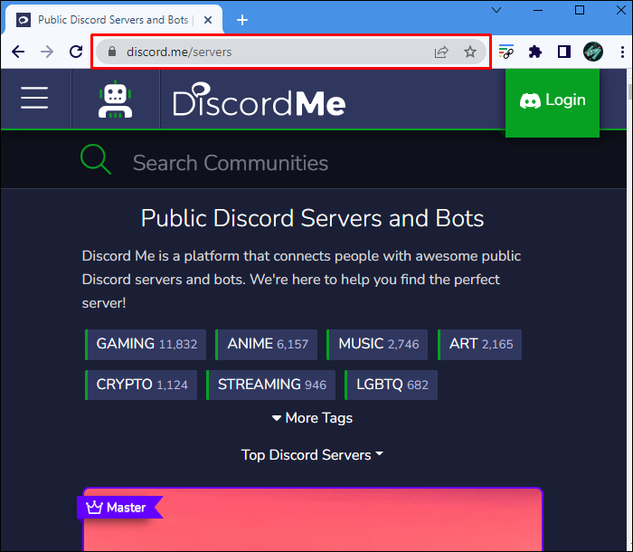
Task: Open Top Discord Servers sort dropdown
Action: pos(312,455)
